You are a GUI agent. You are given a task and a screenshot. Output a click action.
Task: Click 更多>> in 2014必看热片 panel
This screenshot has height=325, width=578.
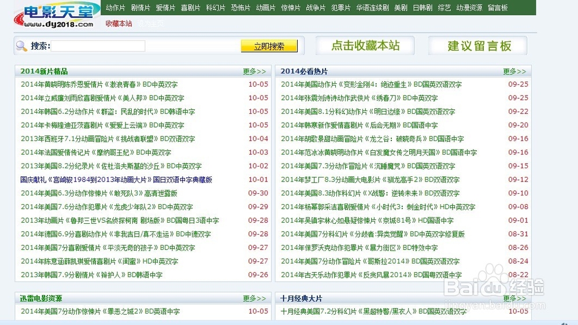514,71
